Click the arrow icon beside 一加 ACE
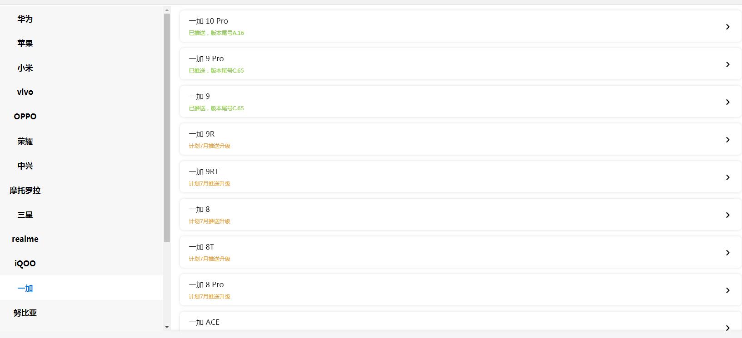Viewport: 742px width, 338px height. 727,327
